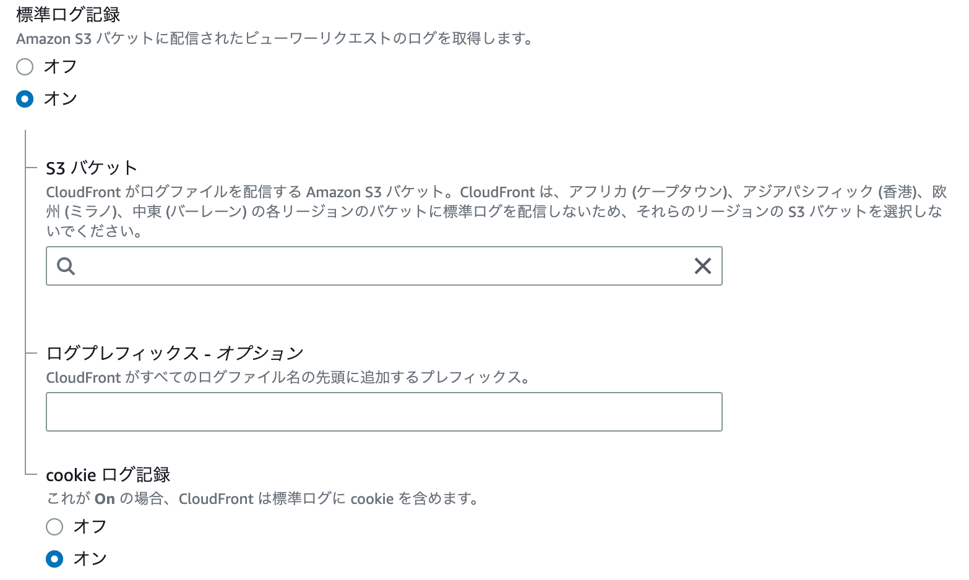Viewport: 969px width, 580px height.
Task: Clear the S3 bucket field using the X icon
Action: [x=703, y=266]
